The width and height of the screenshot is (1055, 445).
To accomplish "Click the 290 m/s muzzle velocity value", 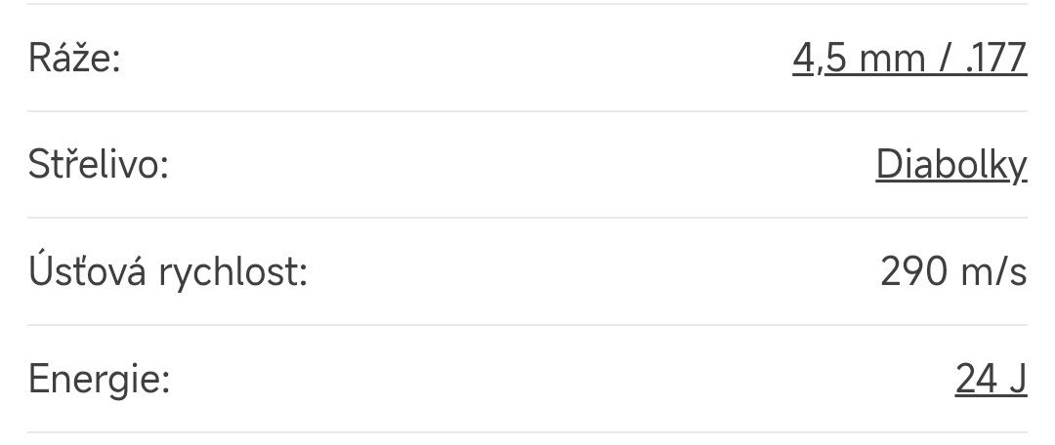I will point(953,272).
